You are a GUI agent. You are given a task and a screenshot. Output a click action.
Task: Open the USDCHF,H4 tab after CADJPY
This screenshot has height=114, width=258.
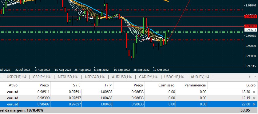[174, 77]
